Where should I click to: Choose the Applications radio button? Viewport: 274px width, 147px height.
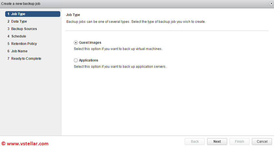coord(76,60)
